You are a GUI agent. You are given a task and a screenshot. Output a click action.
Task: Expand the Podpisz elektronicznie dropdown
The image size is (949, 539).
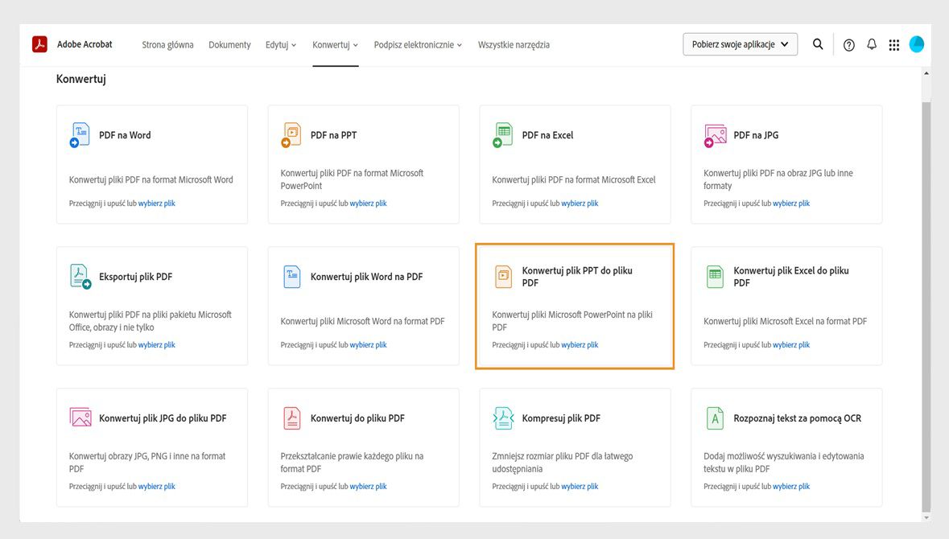(x=418, y=45)
